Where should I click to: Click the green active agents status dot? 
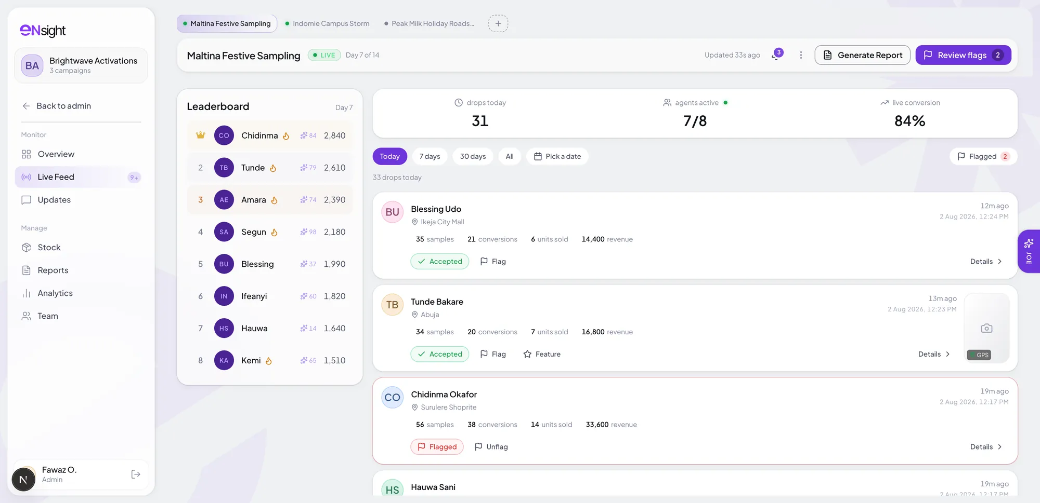[725, 103]
